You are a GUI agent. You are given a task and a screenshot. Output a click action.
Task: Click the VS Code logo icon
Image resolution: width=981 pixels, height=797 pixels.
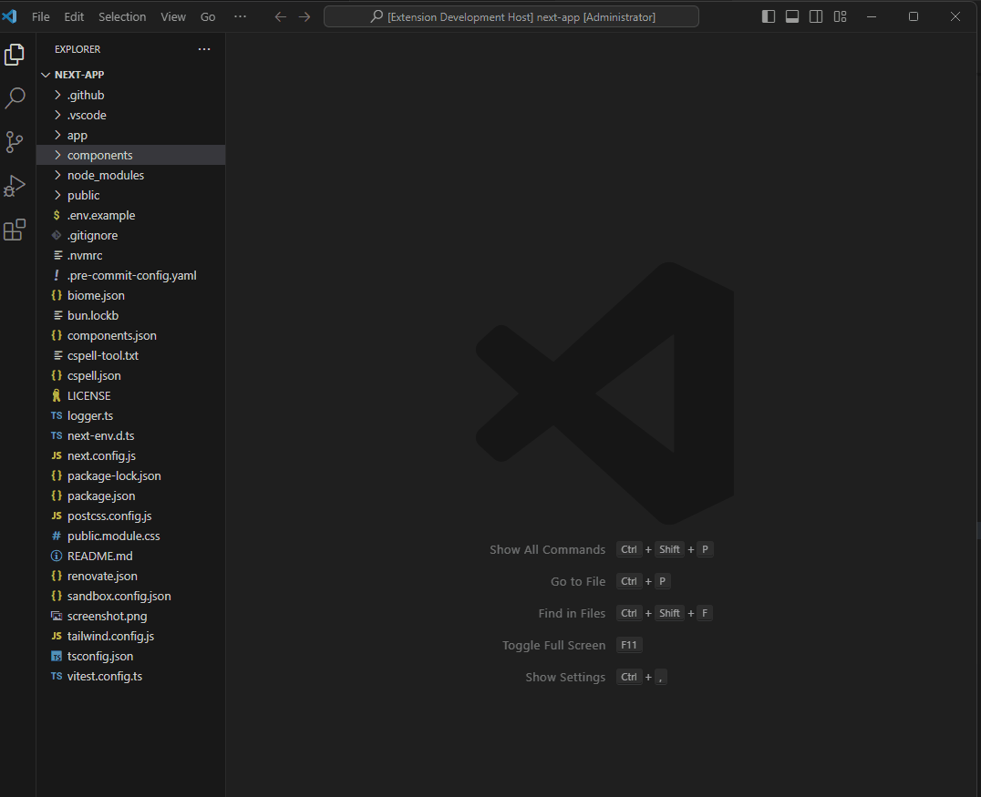click(9, 16)
